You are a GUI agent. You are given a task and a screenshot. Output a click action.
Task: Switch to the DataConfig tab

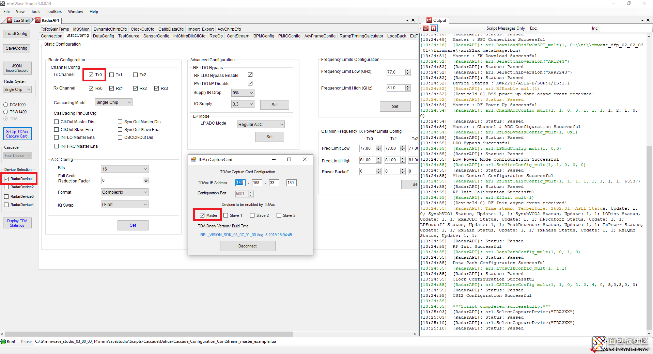(x=104, y=36)
